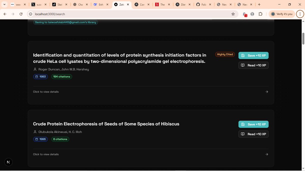
Task: Focus the localhost:3000/search address bar
Action: pyautogui.click(x=132, y=14)
